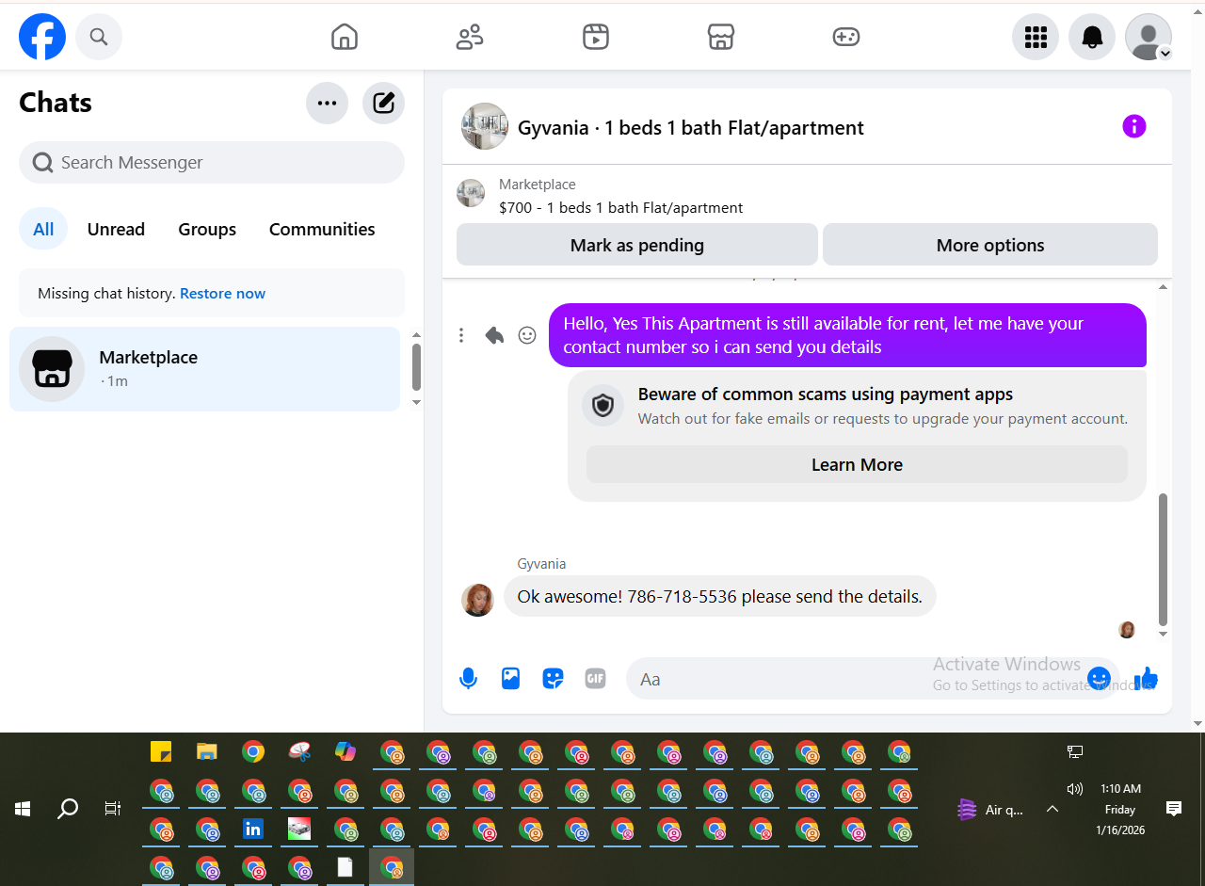
Task: Open Task View in taskbar
Action: click(113, 809)
